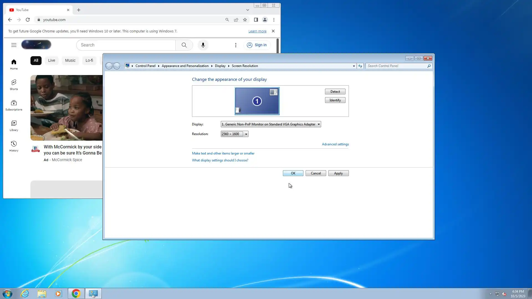Image resolution: width=532 pixels, height=299 pixels.
Task: Expand Control Panel address history dropdown
Action: 354,66
